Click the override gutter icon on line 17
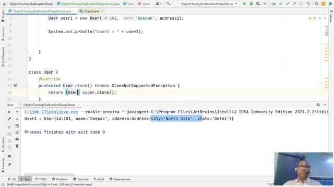The image size is (334, 187). click(15, 86)
